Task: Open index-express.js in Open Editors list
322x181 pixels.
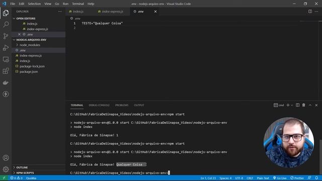Action: (37, 29)
